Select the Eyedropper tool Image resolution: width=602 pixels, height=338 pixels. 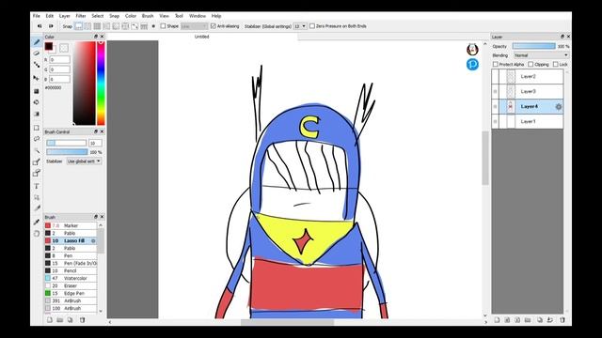click(x=37, y=222)
